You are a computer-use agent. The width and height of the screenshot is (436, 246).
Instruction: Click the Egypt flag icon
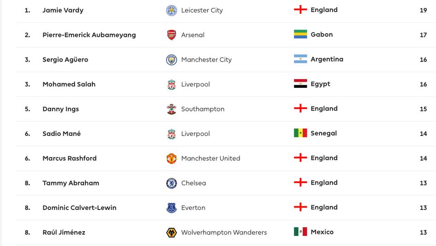click(300, 84)
